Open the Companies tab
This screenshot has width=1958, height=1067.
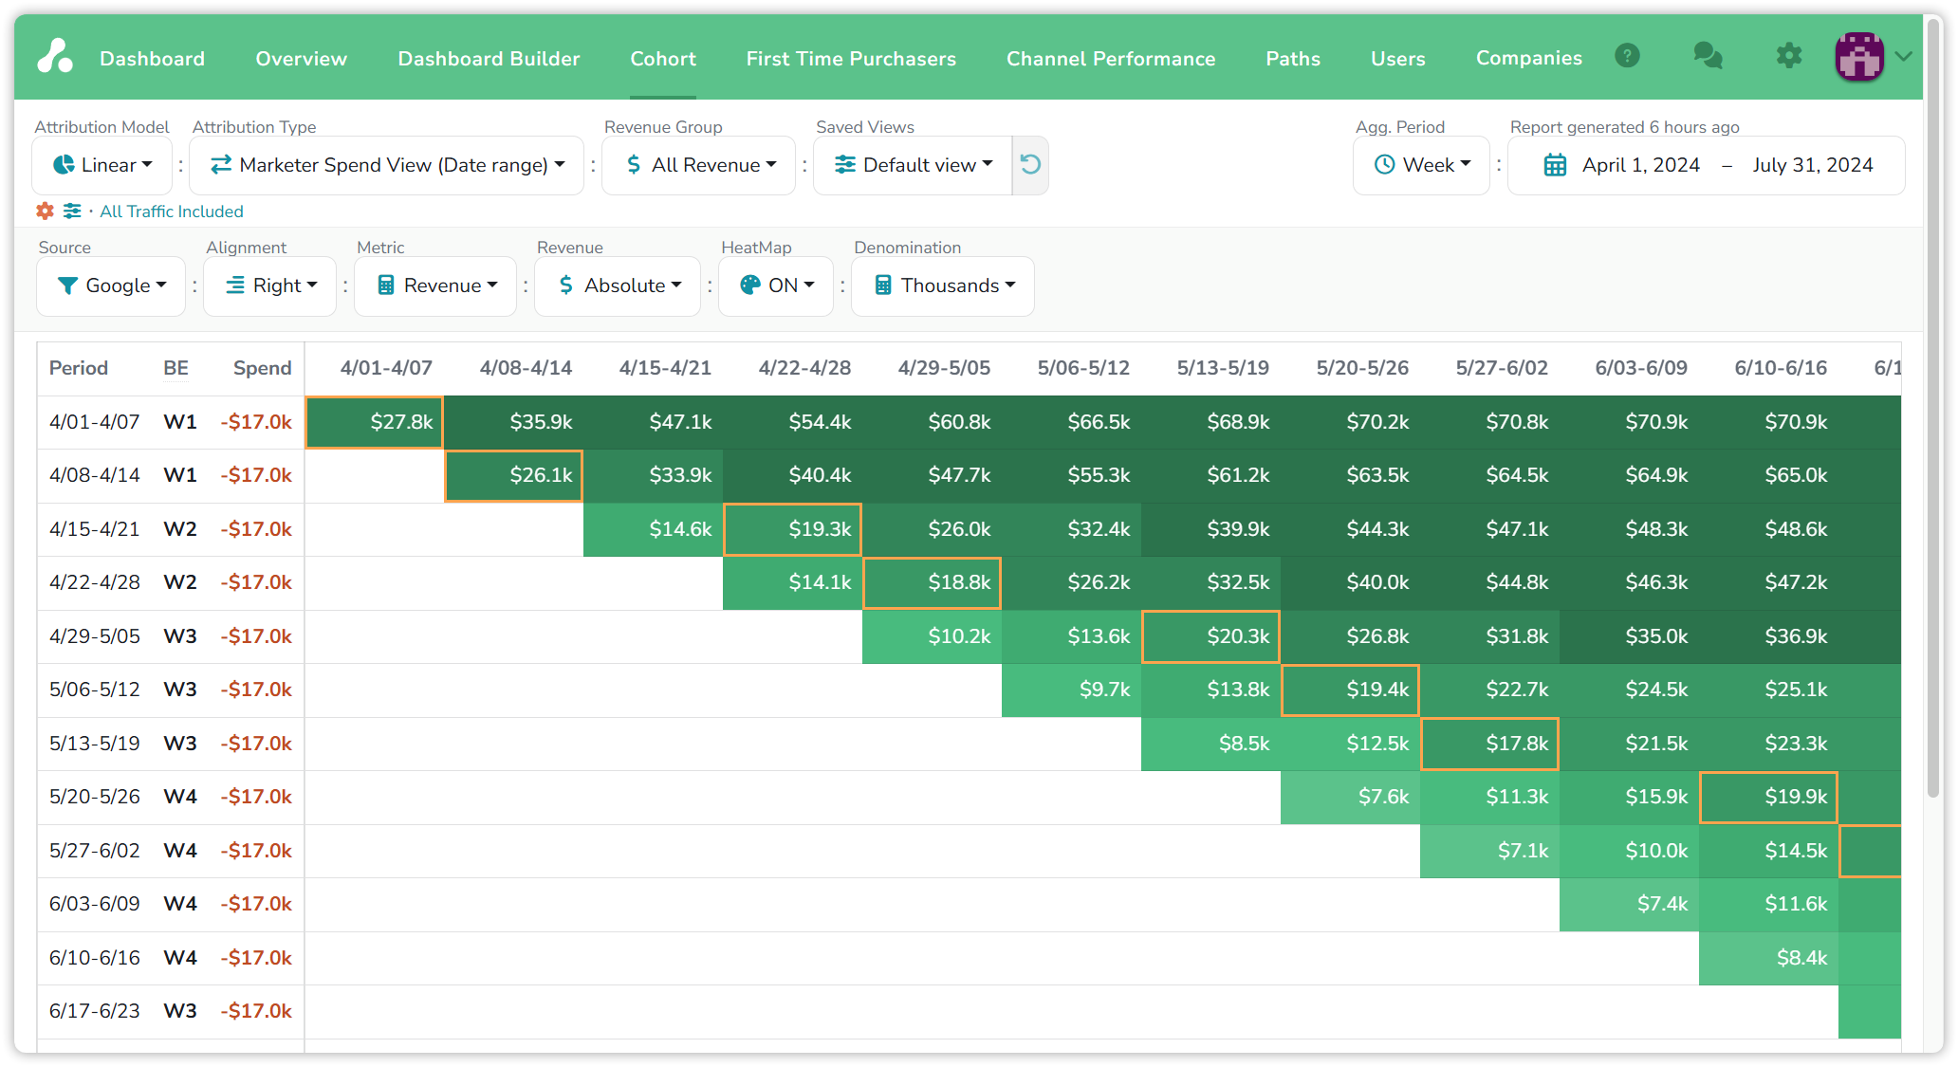point(1529,59)
